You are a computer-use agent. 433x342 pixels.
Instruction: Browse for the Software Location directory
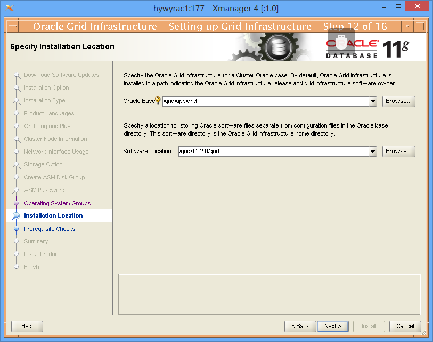tap(398, 152)
